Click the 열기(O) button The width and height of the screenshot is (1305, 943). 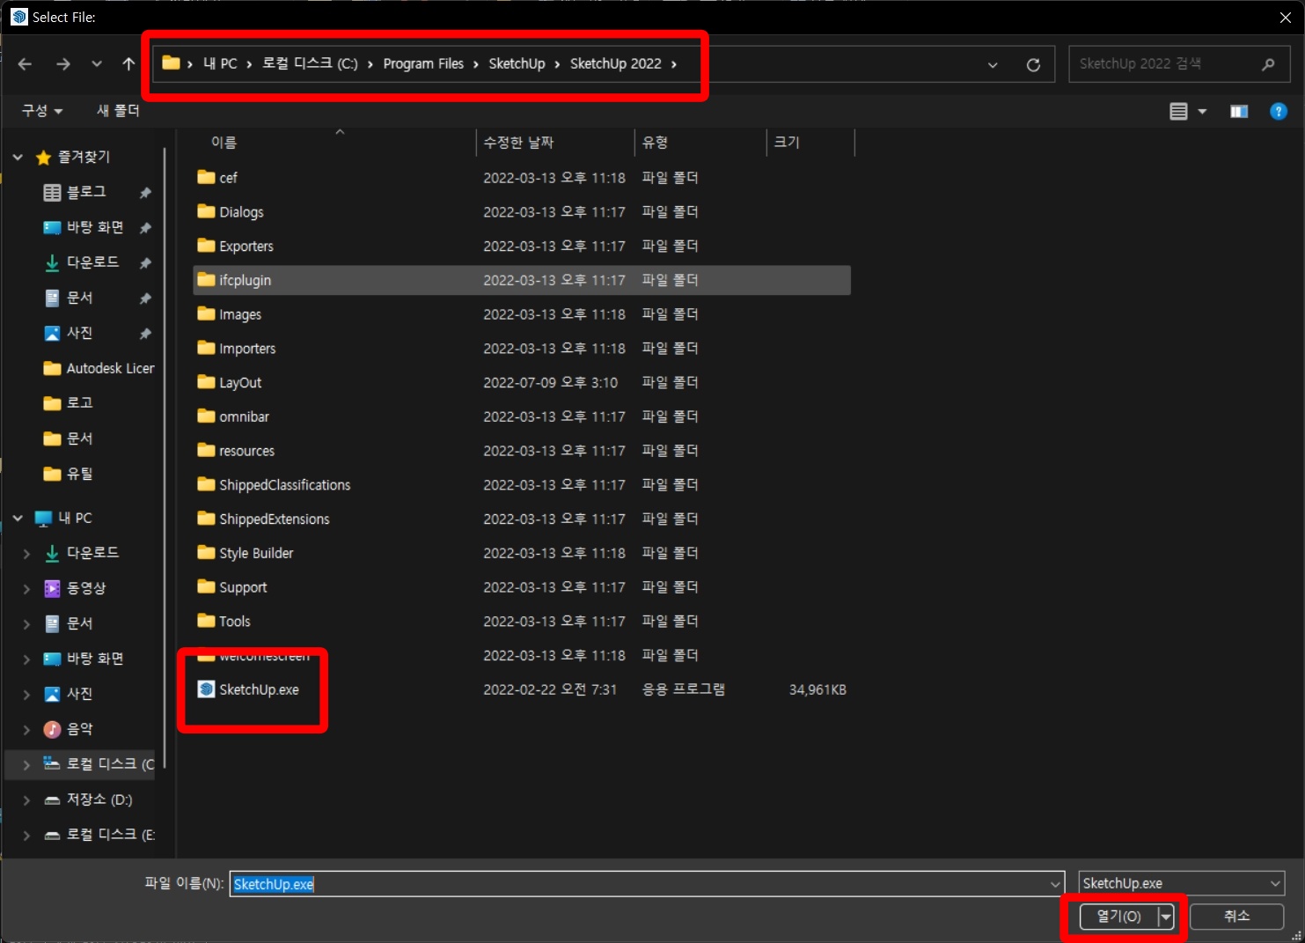[1118, 917]
